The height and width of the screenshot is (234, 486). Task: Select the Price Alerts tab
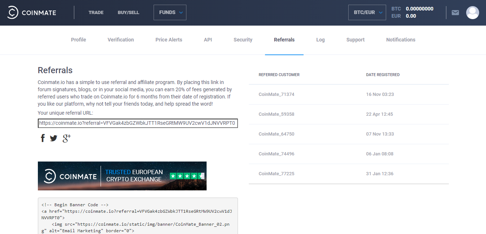(169, 40)
